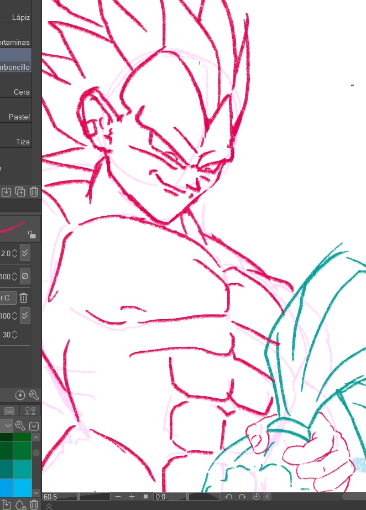Click the import sub tool icon
Viewport: 366px width, 510px height.
pyautogui.click(x=6, y=191)
